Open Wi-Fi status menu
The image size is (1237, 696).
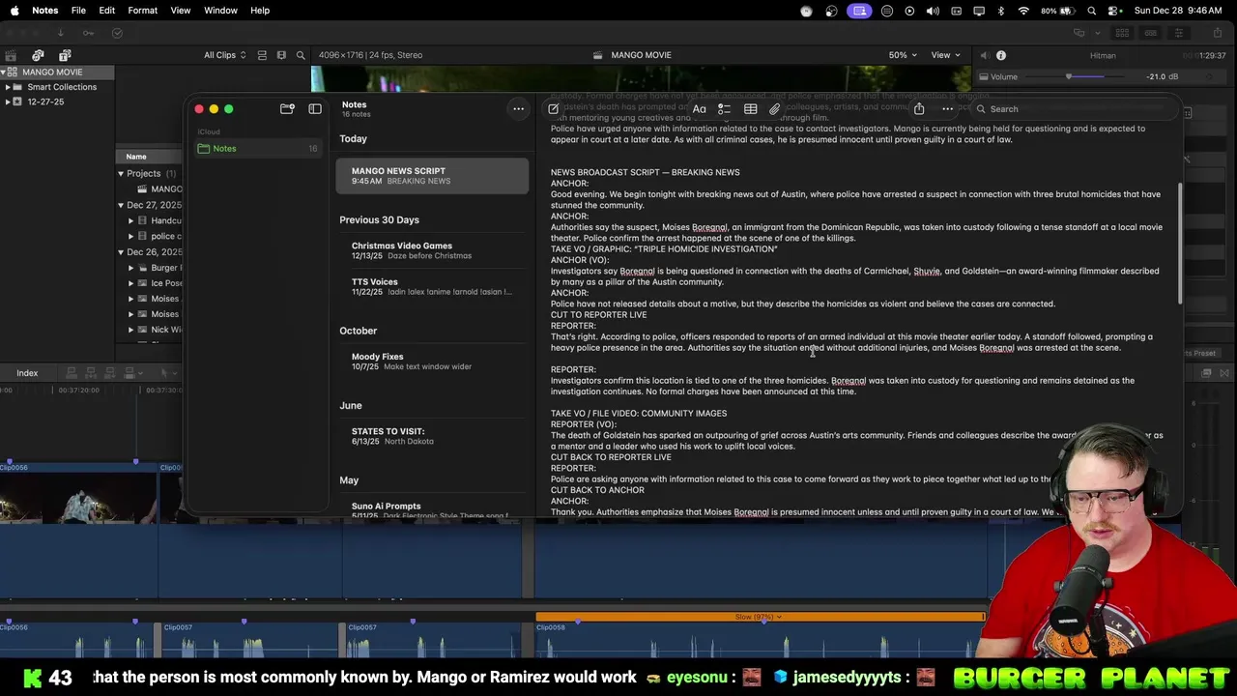[x=1023, y=11]
